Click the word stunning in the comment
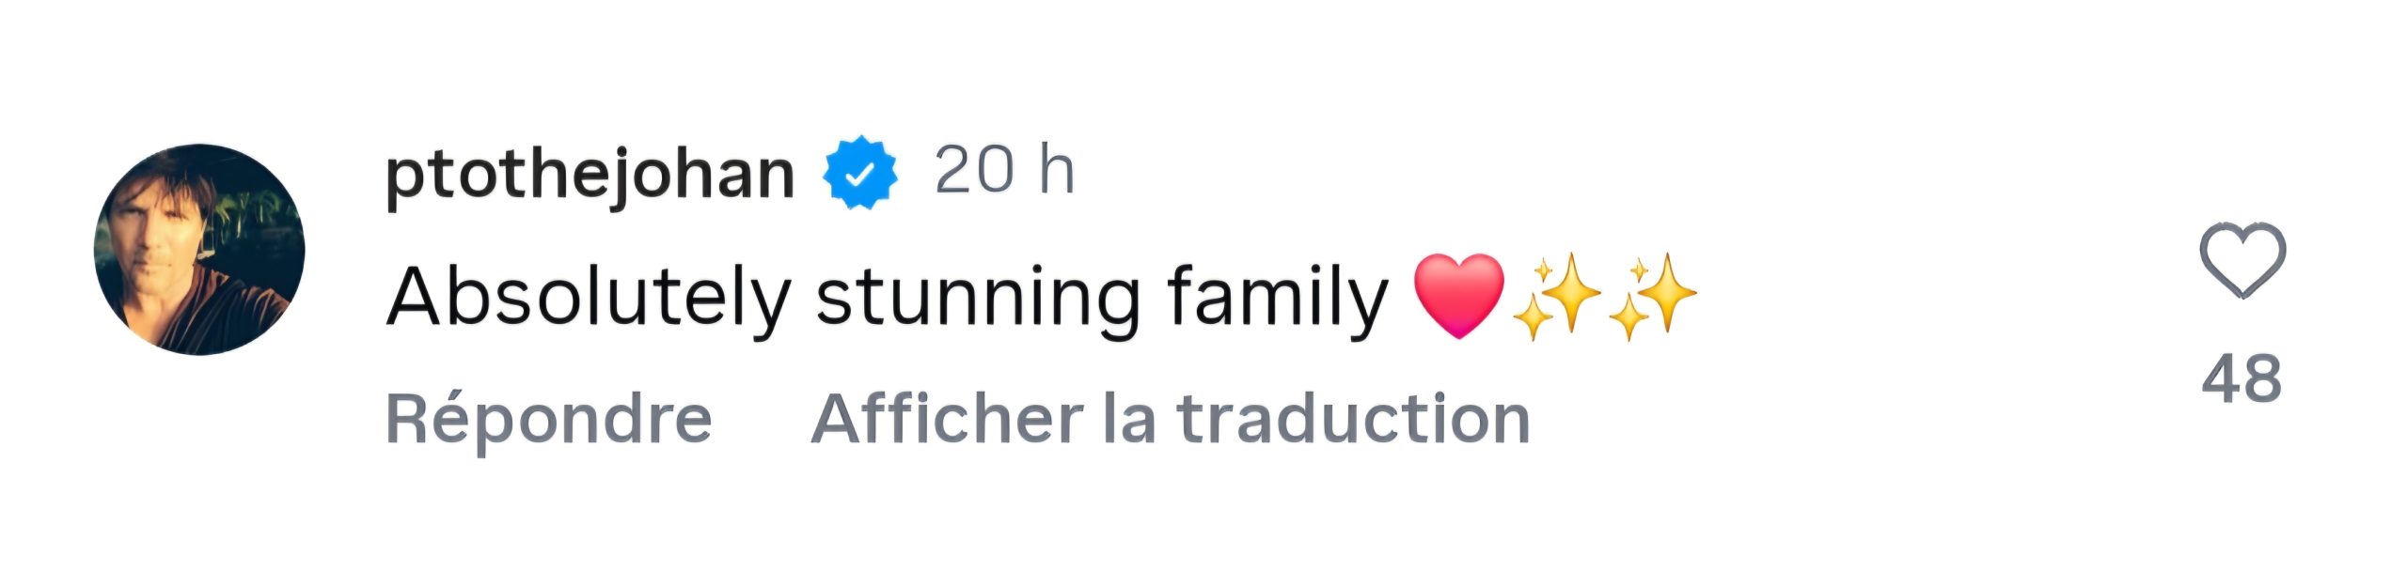 point(978,299)
